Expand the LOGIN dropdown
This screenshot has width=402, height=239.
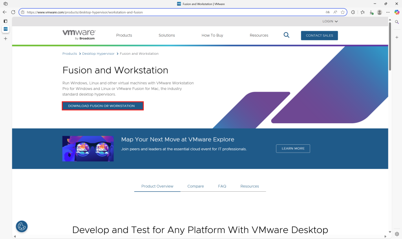point(330,22)
